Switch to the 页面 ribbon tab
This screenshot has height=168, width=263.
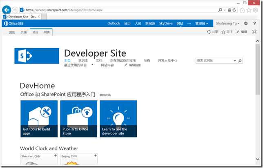tap(24, 32)
